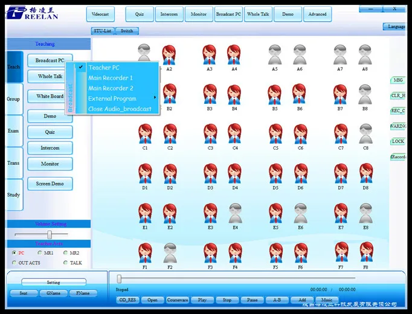Click grey student icon at seat C8

tap(365, 134)
